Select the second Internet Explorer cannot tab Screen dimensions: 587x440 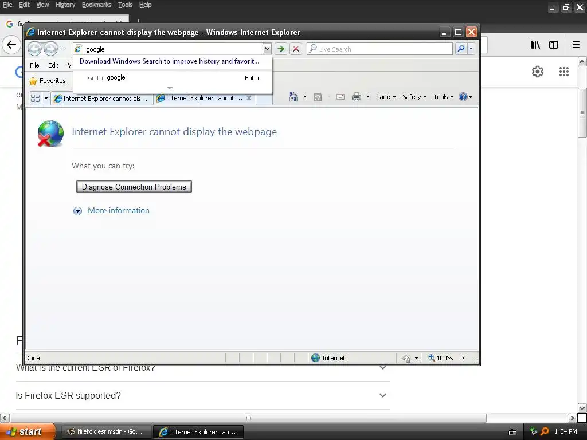(x=200, y=98)
